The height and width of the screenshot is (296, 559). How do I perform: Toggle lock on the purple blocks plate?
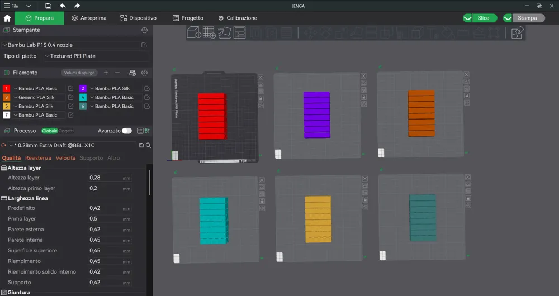(364, 97)
